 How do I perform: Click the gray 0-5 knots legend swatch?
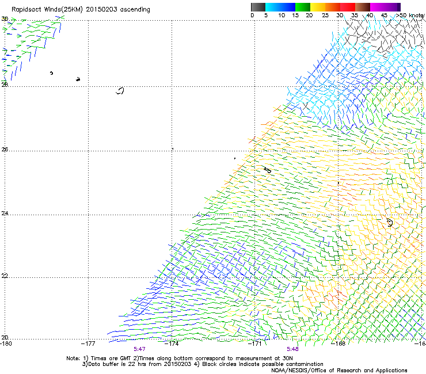coord(258,7)
